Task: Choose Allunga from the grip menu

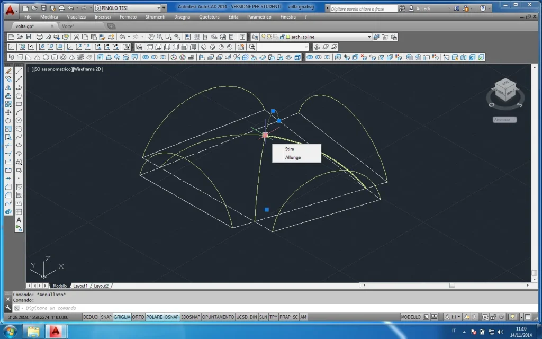Action: coord(293,157)
